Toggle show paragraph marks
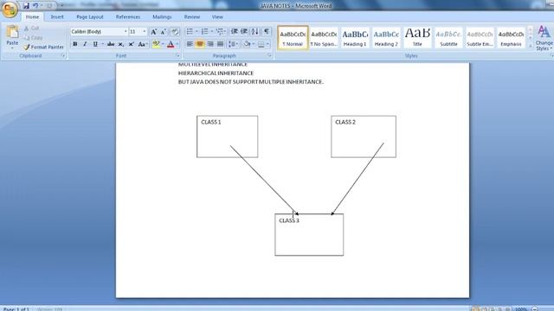The width and height of the screenshot is (554, 311). point(267,32)
